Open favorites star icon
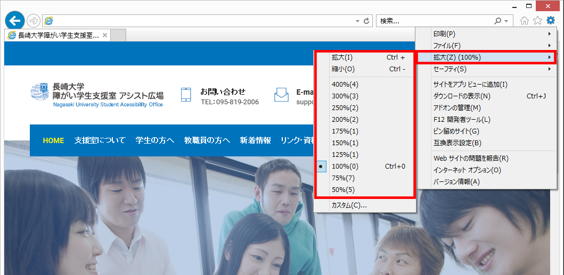The width and height of the screenshot is (564, 275). (537, 21)
